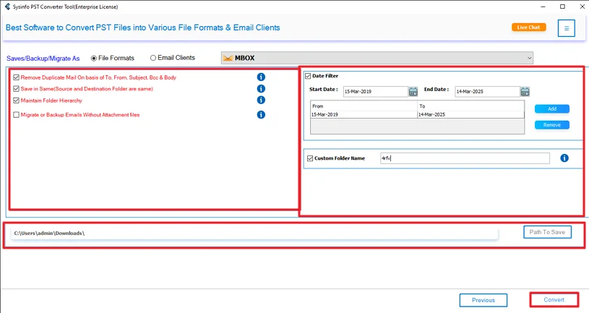The image size is (589, 313).
Task: Click info icon for Remove Duplicate Mail
Action: (261, 77)
